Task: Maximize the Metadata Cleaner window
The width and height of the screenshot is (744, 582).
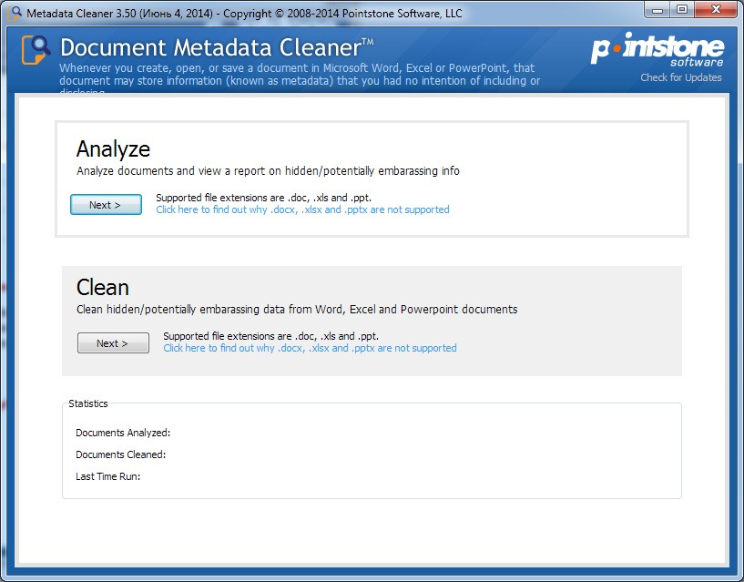Action: coord(682,10)
